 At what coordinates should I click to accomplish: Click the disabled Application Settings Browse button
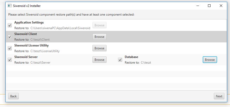tap(99, 25)
